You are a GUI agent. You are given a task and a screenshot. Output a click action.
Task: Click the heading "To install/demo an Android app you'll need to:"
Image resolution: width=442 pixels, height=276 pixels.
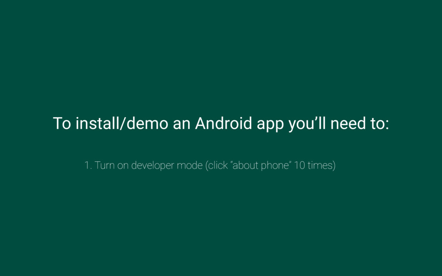tap(221, 124)
